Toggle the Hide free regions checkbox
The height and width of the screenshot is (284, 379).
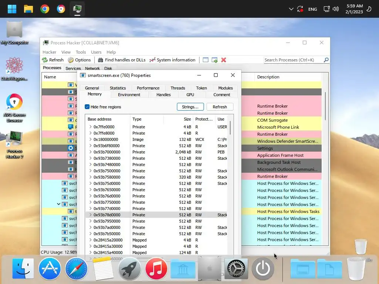[87, 107]
